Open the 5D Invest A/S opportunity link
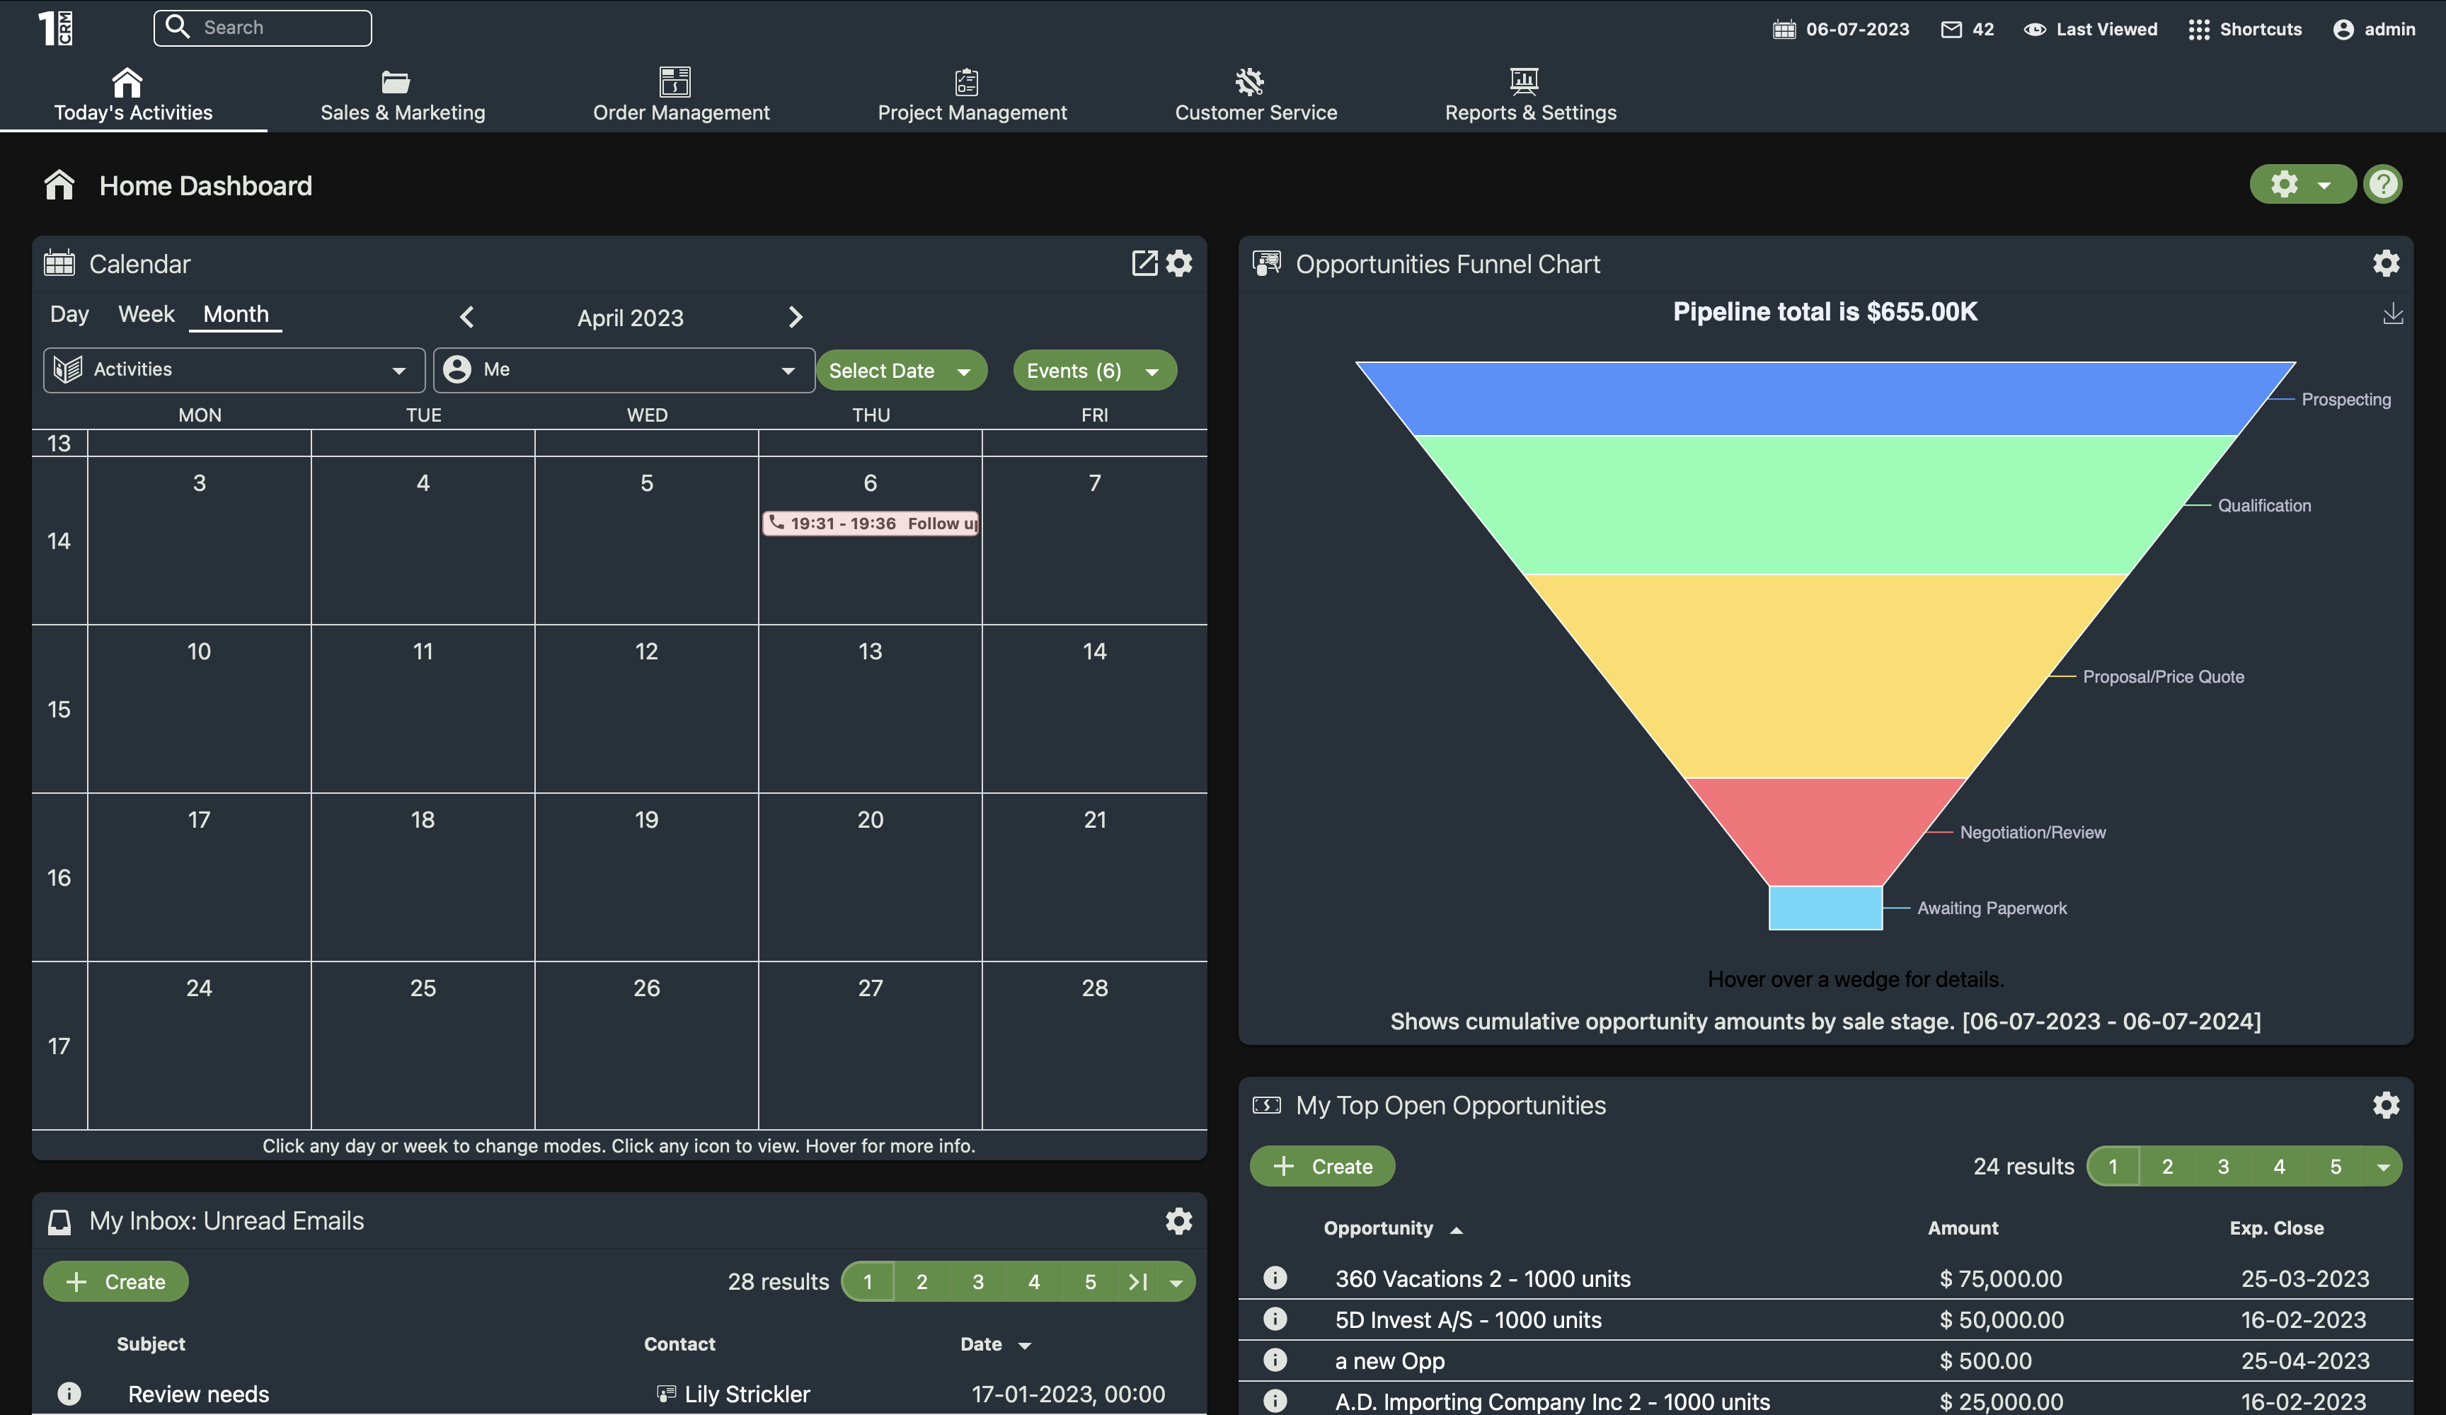This screenshot has height=1415, width=2446. tap(1468, 1320)
